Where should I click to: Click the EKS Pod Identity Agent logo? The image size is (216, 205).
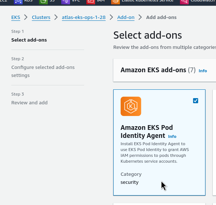pyautogui.click(x=131, y=106)
